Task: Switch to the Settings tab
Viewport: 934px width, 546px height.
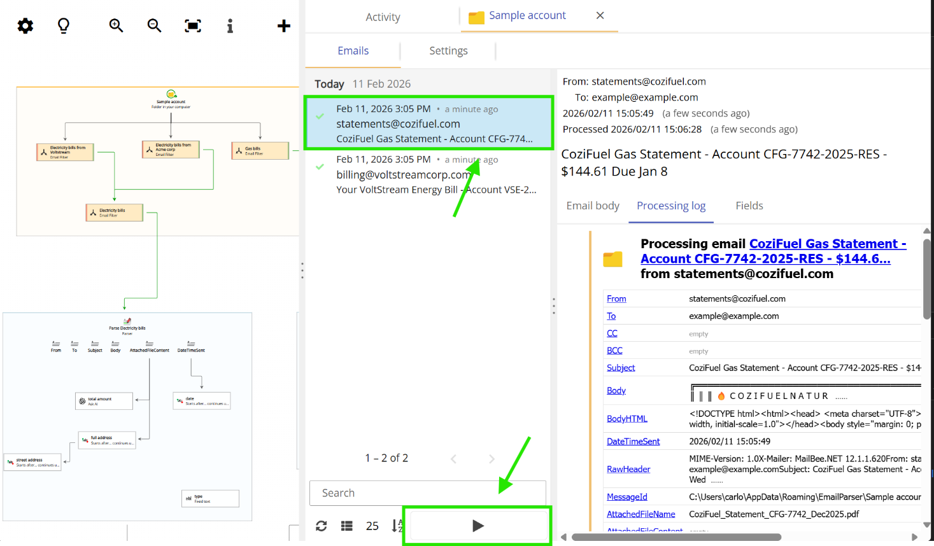Action: point(448,50)
